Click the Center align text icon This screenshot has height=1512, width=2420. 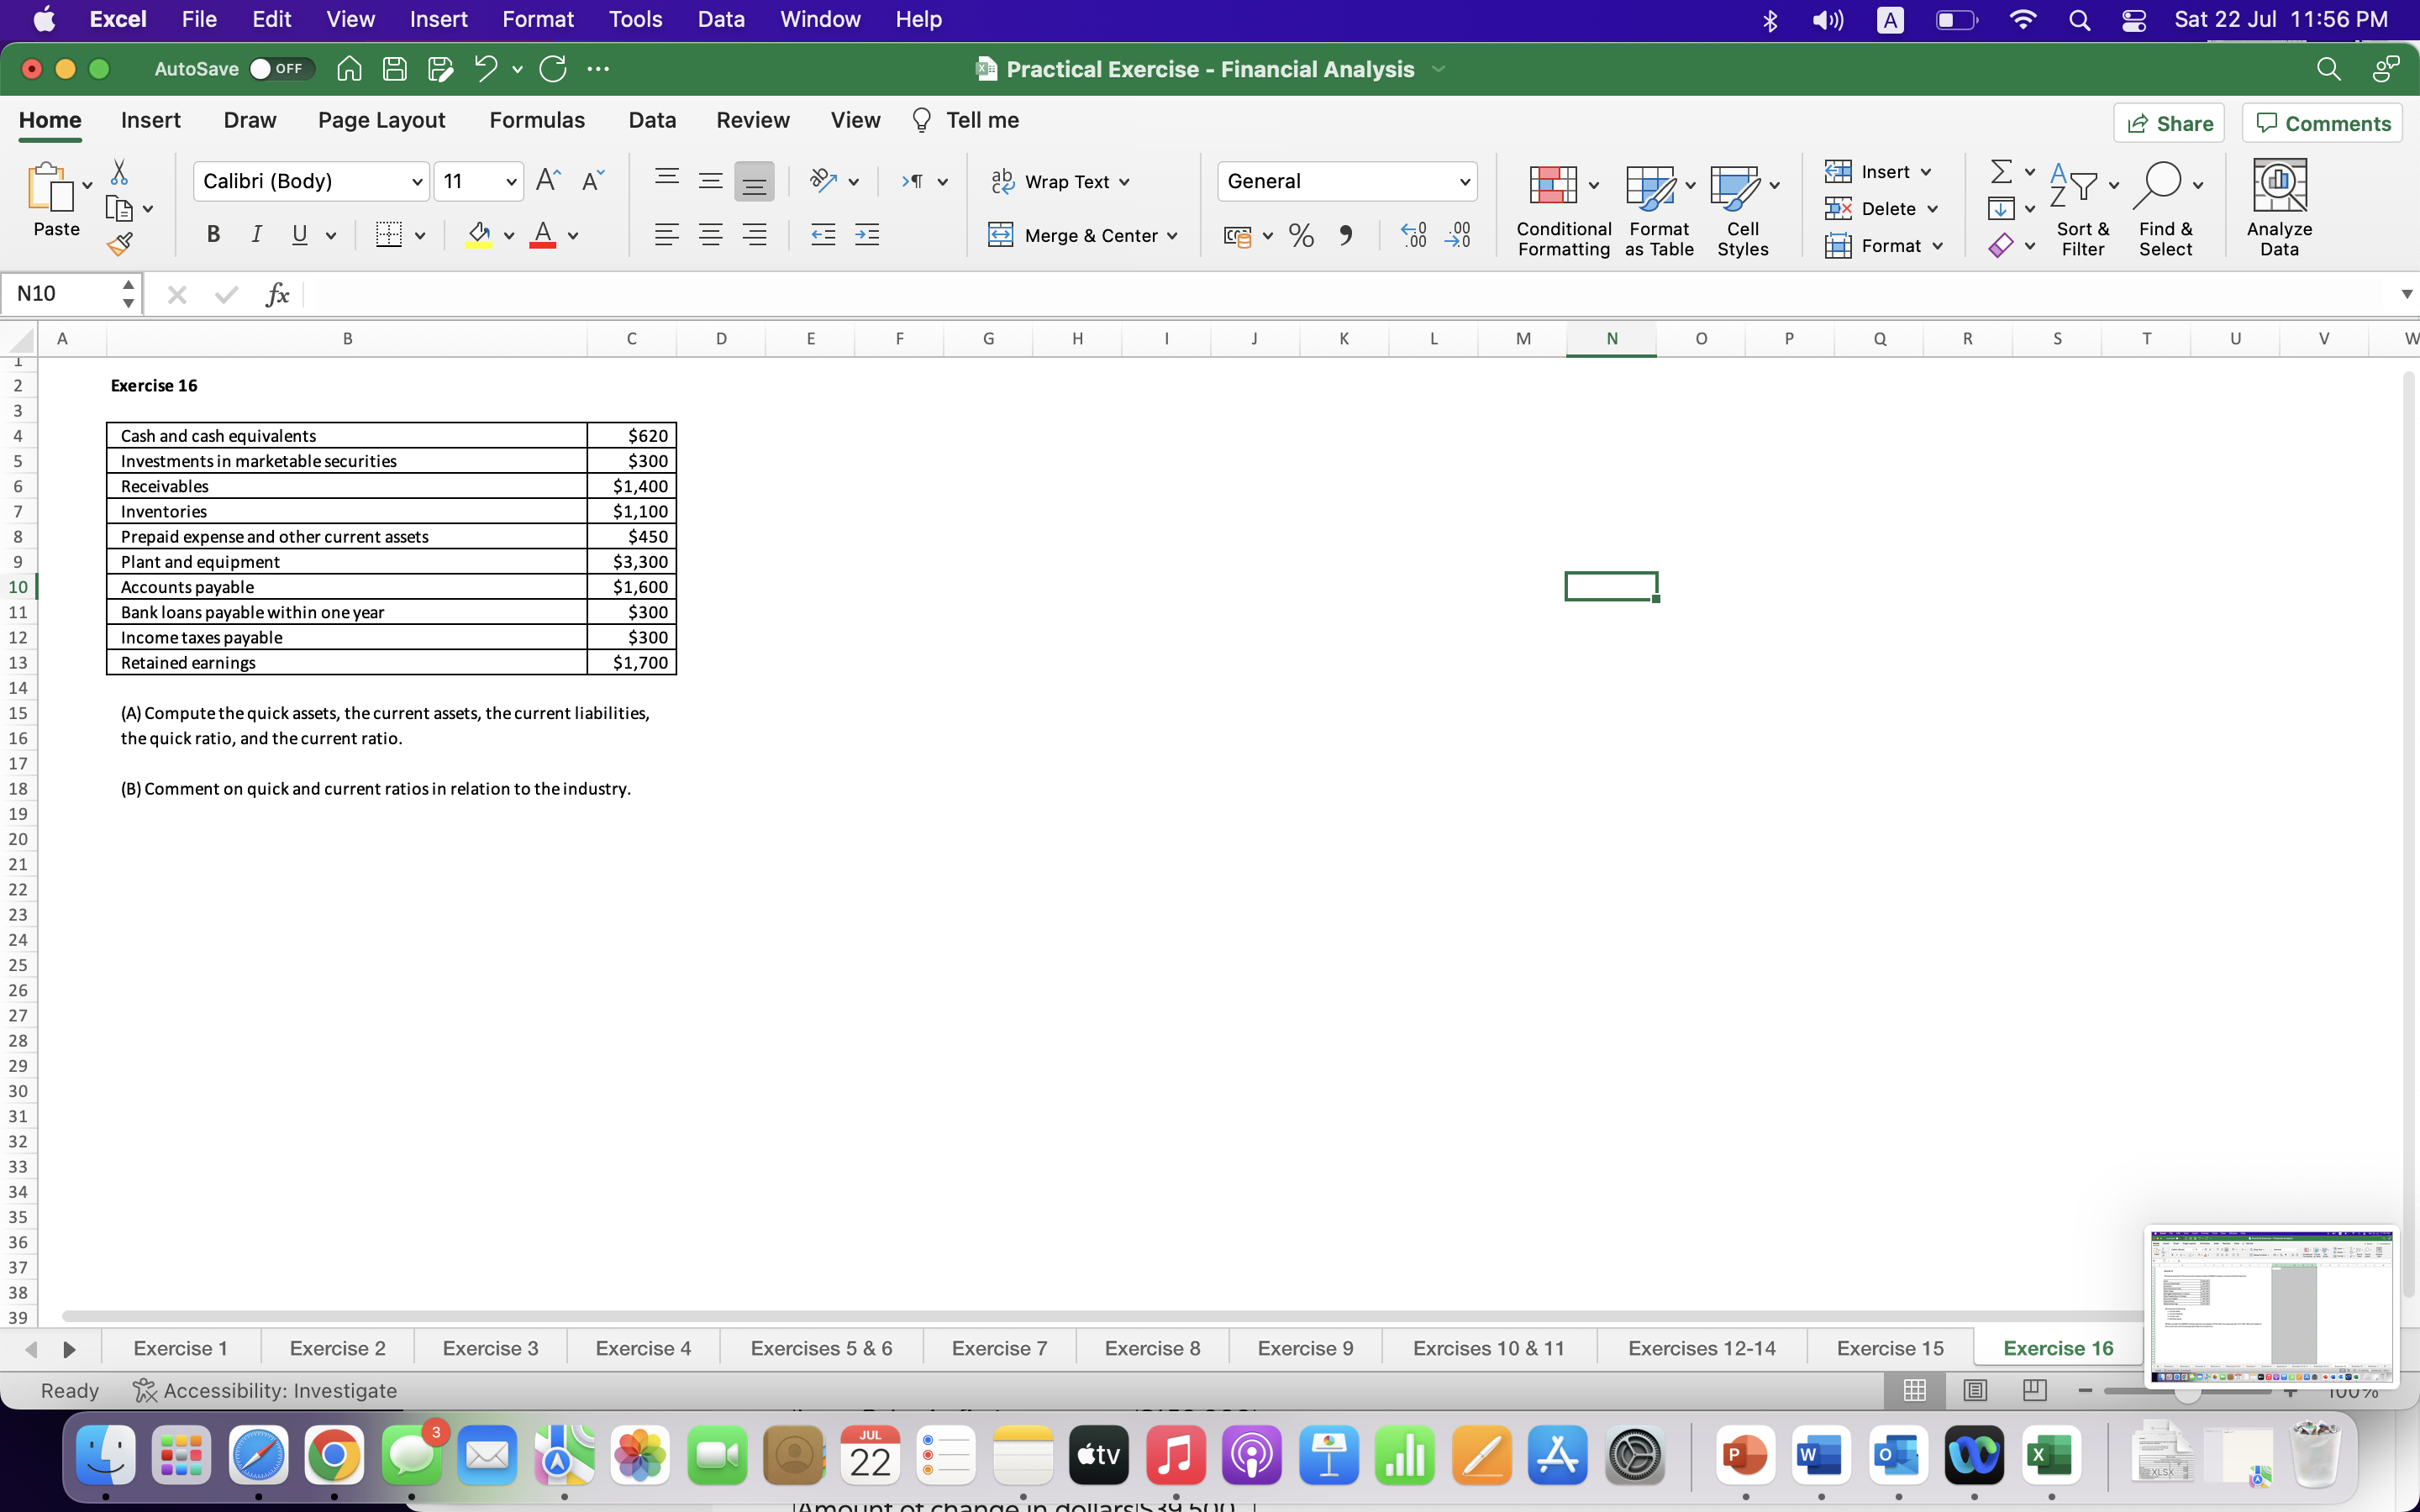point(710,236)
